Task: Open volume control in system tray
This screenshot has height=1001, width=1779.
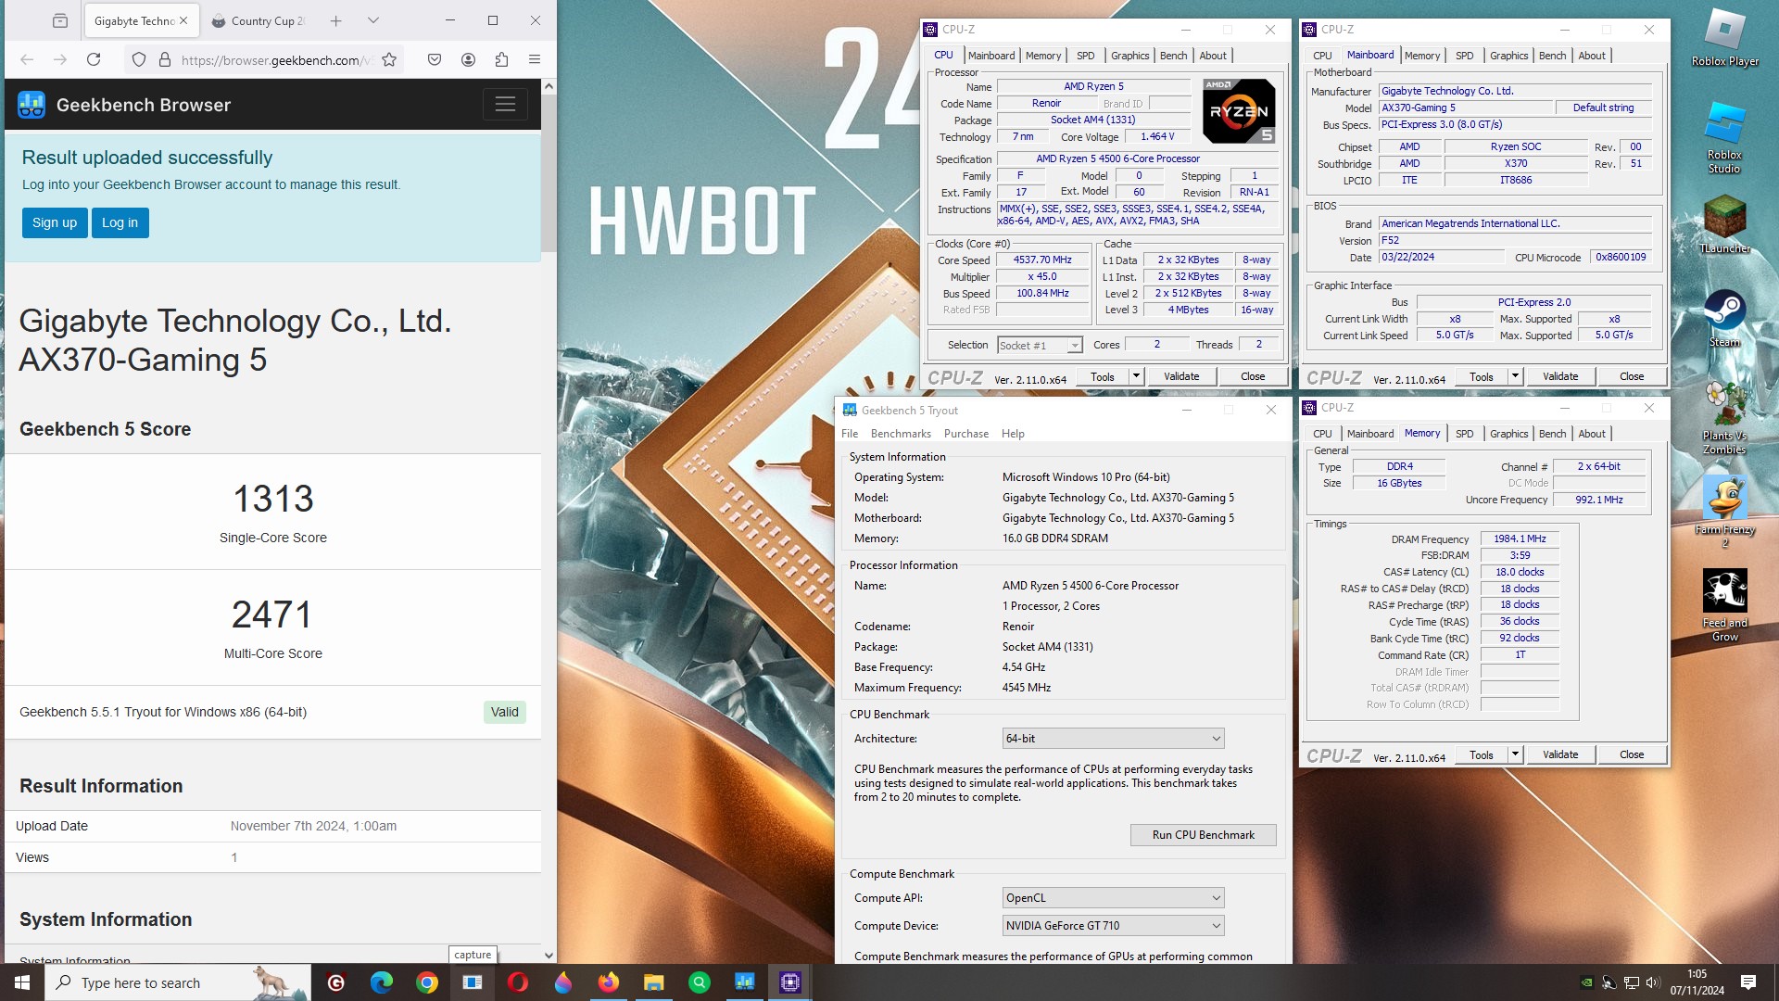Action: coord(1653,982)
